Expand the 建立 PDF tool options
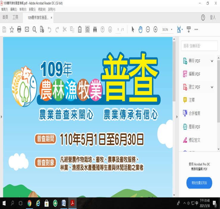Viewport: 220px width, 209px height. coord(212,87)
